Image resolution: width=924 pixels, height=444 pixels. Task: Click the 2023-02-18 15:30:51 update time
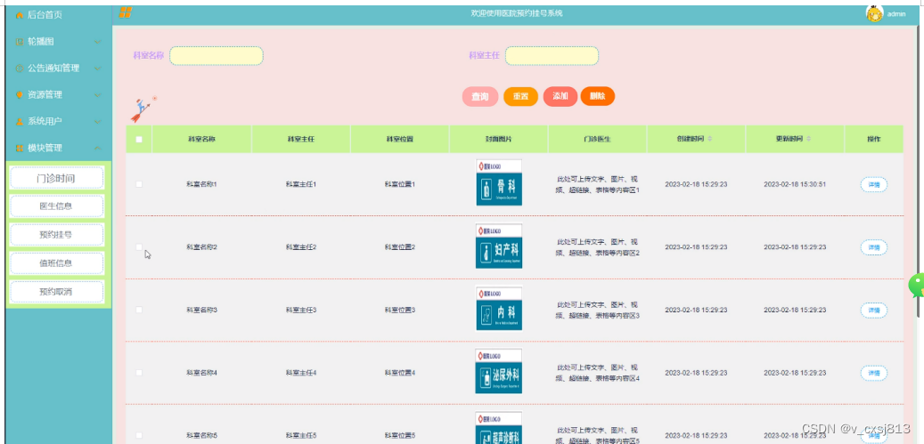795,184
